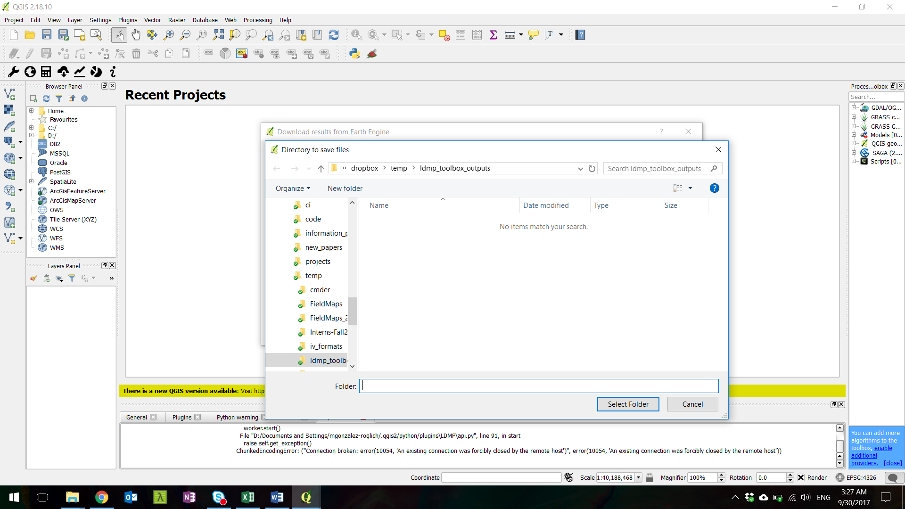Viewport: 905px width, 509px height.
Task: Open the Field Calculator sigma icon
Action: click(x=494, y=35)
